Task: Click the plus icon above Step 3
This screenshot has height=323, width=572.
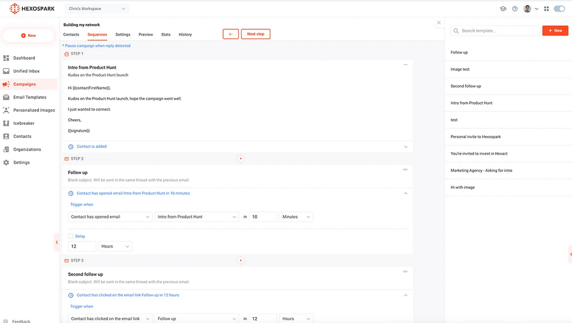Action: [x=241, y=261]
